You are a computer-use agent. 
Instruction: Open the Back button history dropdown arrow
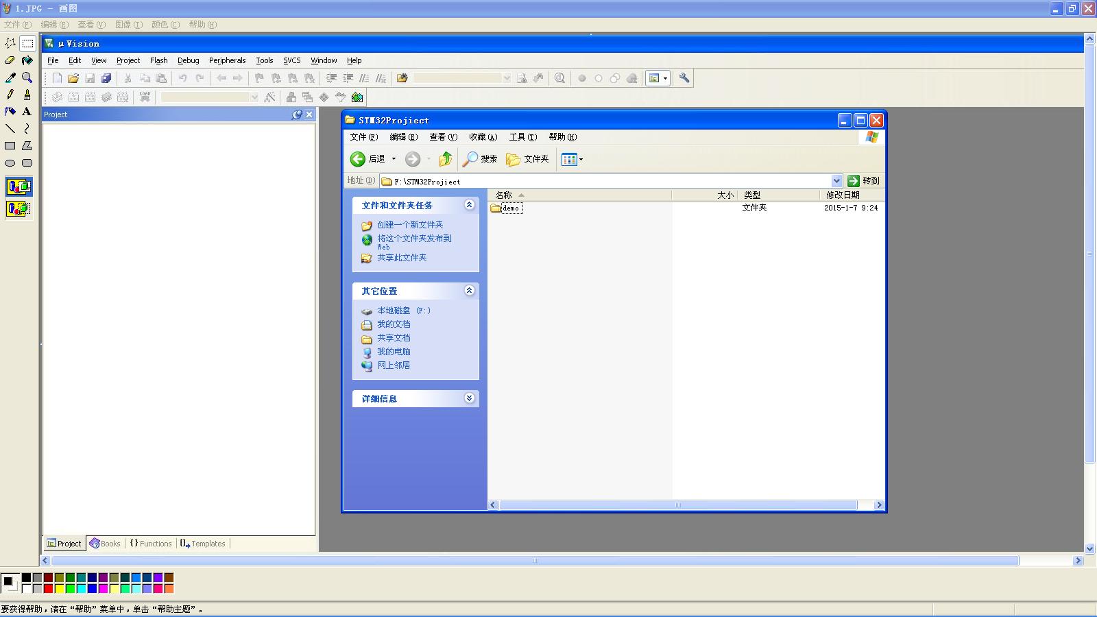[394, 159]
